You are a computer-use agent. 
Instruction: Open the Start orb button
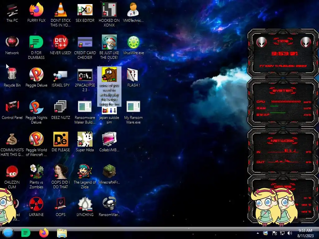(8, 233)
